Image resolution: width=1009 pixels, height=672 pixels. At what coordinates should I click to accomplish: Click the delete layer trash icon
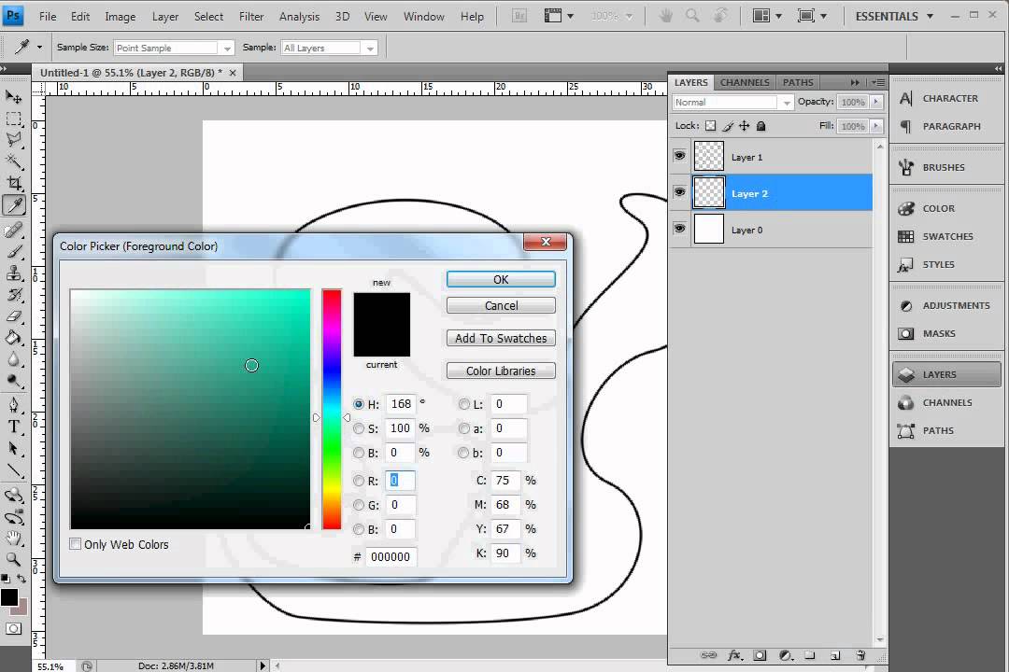pyautogui.click(x=860, y=655)
